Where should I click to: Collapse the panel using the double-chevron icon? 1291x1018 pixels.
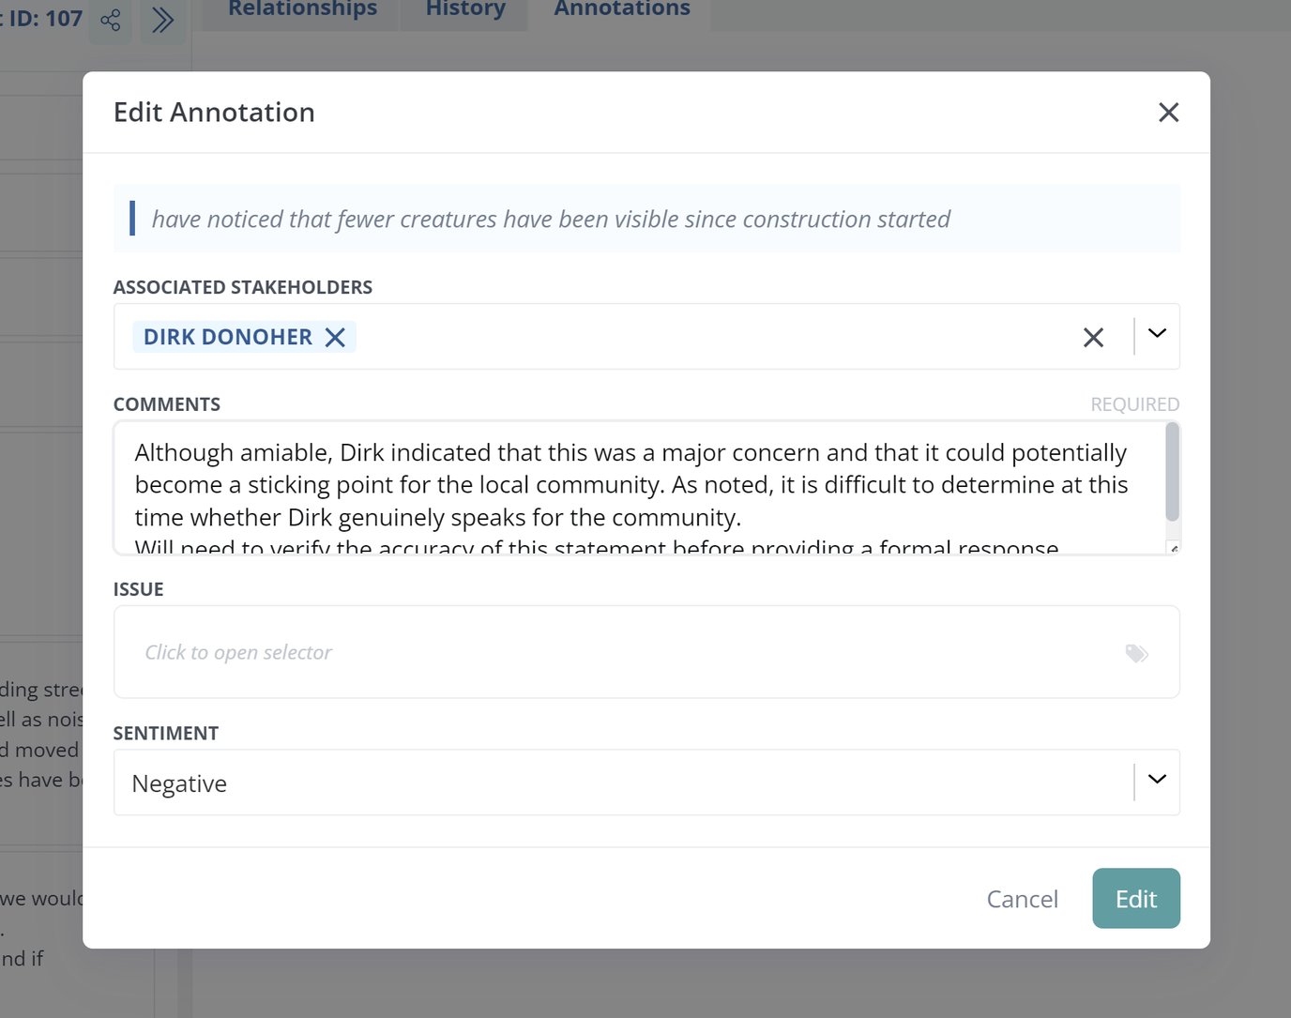(x=163, y=17)
